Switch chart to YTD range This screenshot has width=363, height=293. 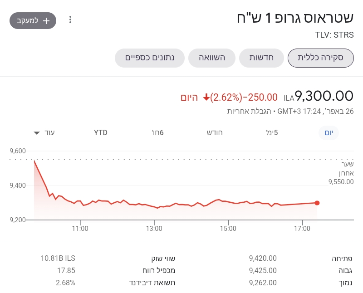point(101,132)
